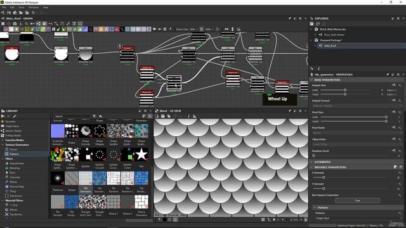Expand the Attributes section
This screenshot has width=406, height=228.
click(311, 162)
